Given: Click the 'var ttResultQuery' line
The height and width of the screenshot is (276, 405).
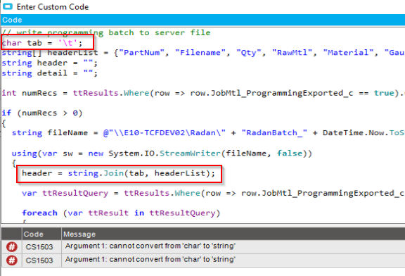Looking at the screenshot, I should (213, 193).
